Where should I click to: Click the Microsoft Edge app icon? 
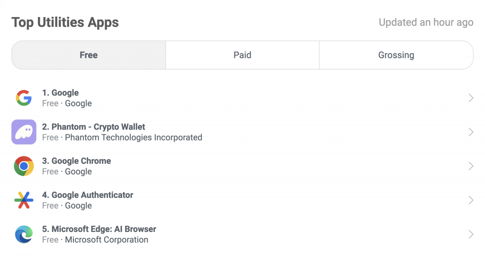pos(24,234)
